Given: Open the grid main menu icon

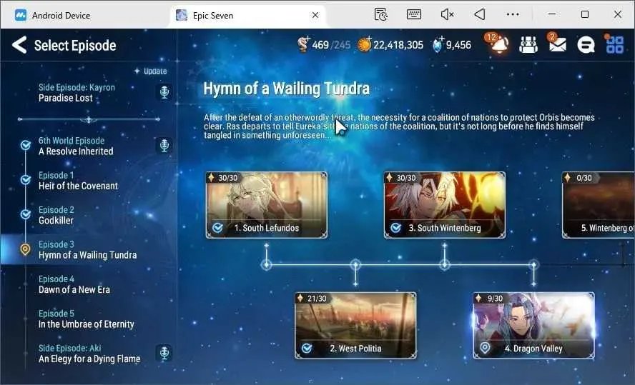Looking at the screenshot, I should [614, 44].
